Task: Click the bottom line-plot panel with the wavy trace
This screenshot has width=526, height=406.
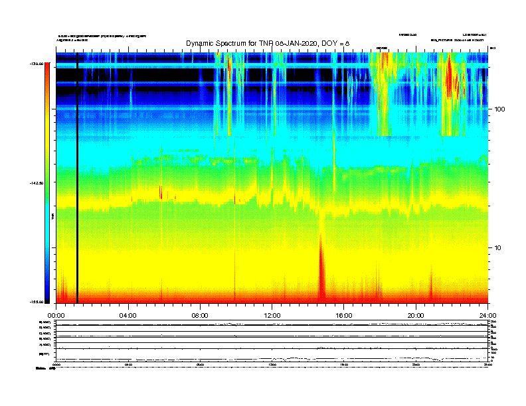Action: tap(272, 356)
